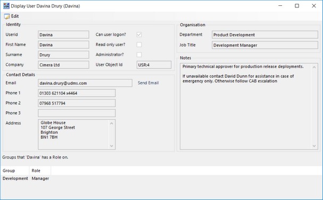This screenshot has width=323, height=200.
Task: Toggle the Read only user checkbox
Action: 139,45
